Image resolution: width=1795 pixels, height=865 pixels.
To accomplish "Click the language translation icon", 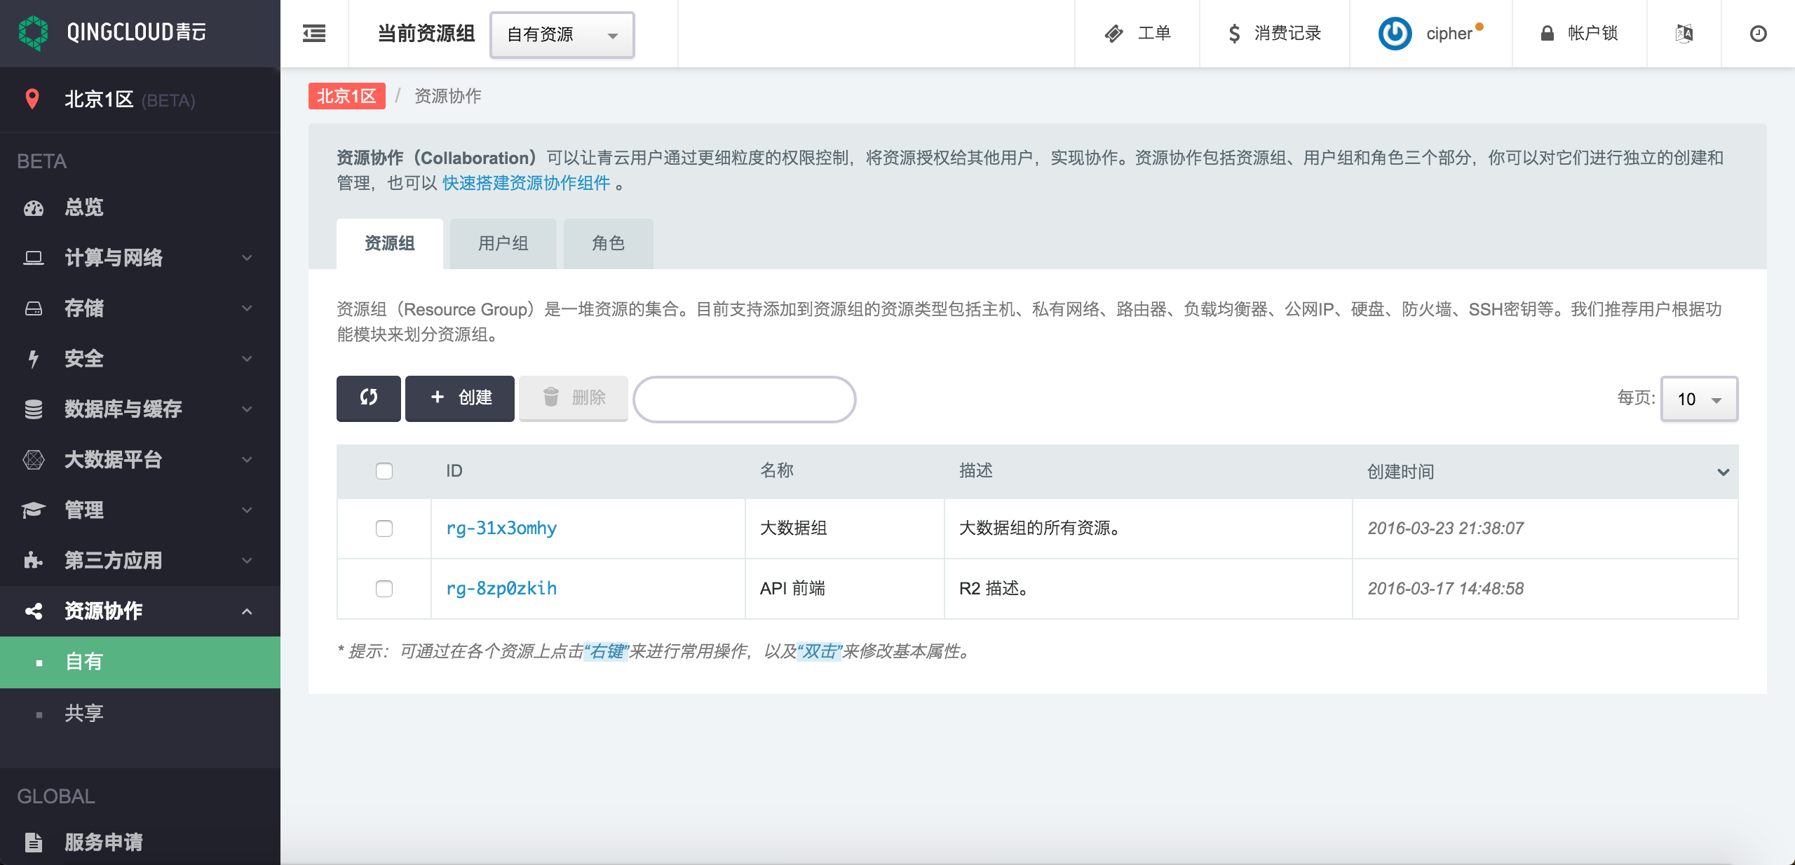I will (x=1684, y=33).
